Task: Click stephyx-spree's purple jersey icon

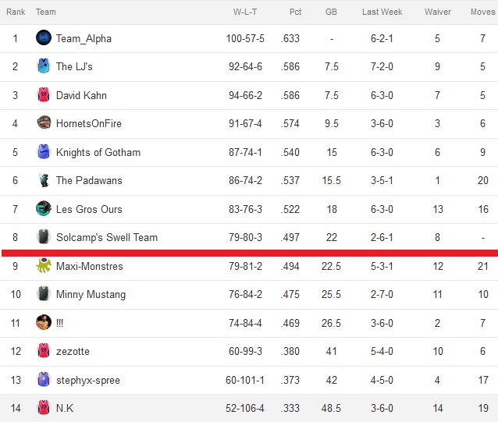Action: 44,379
